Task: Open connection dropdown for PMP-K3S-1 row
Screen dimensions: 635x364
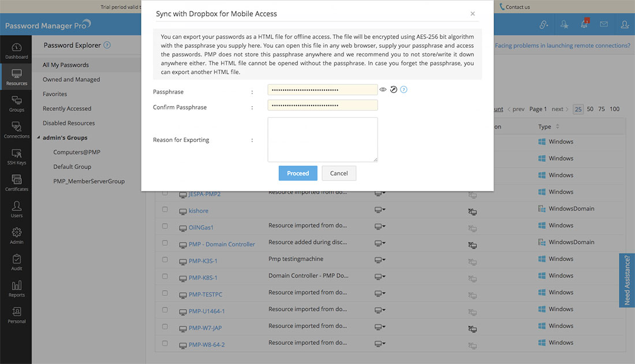Action: pos(380,260)
